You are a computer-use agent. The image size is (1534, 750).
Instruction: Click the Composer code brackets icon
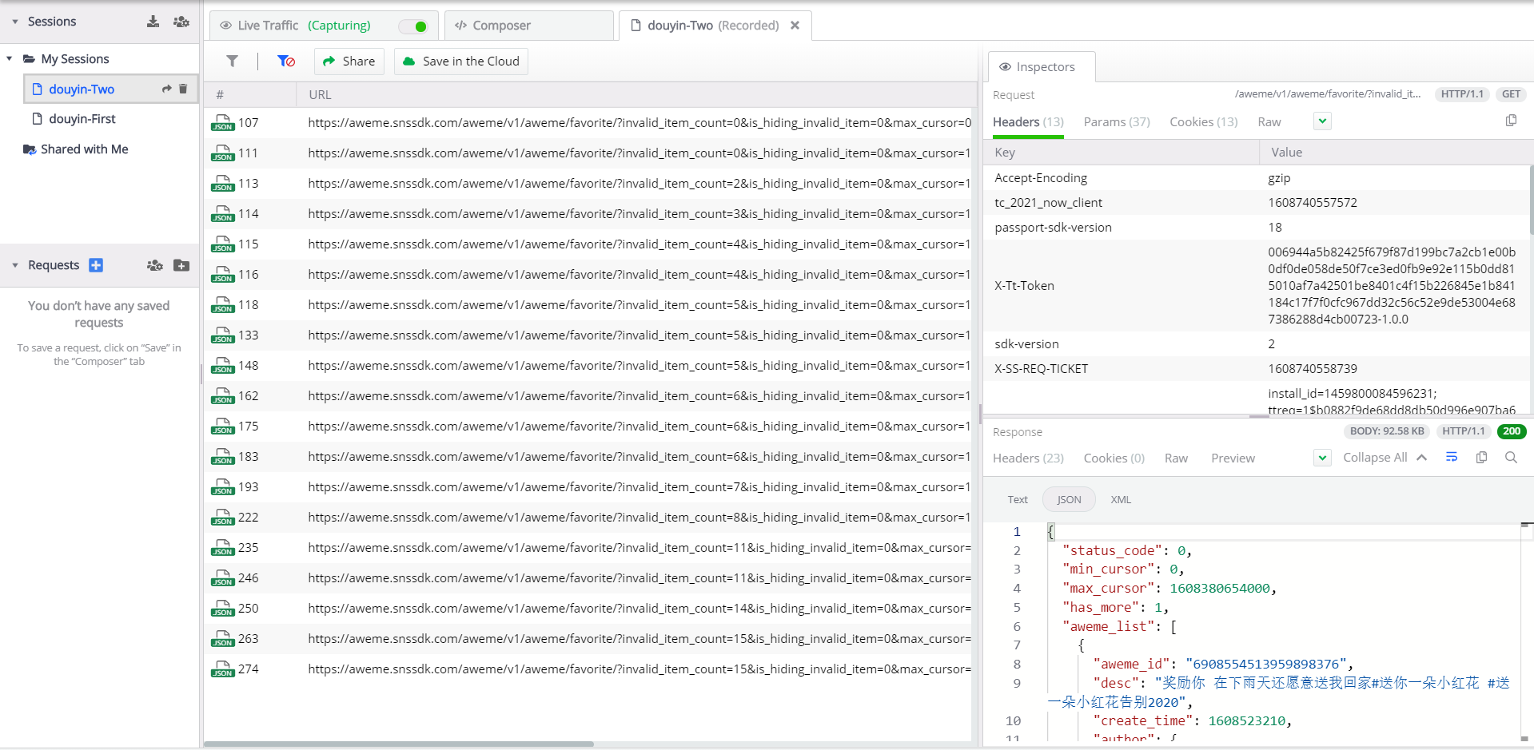pyautogui.click(x=460, y=26)
